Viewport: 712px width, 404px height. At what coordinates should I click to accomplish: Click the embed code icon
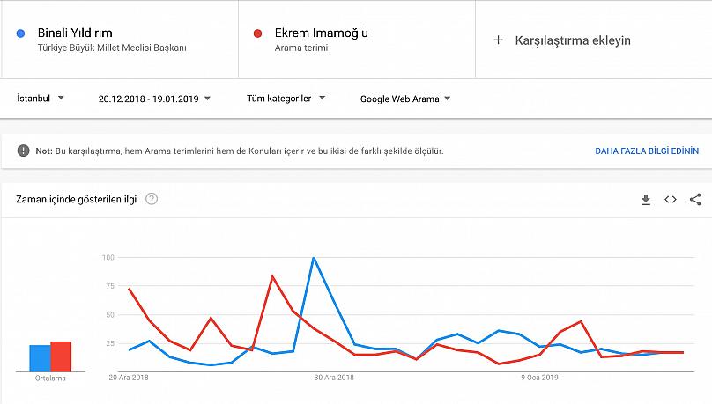pyautogui.click(x=671, y=200)
